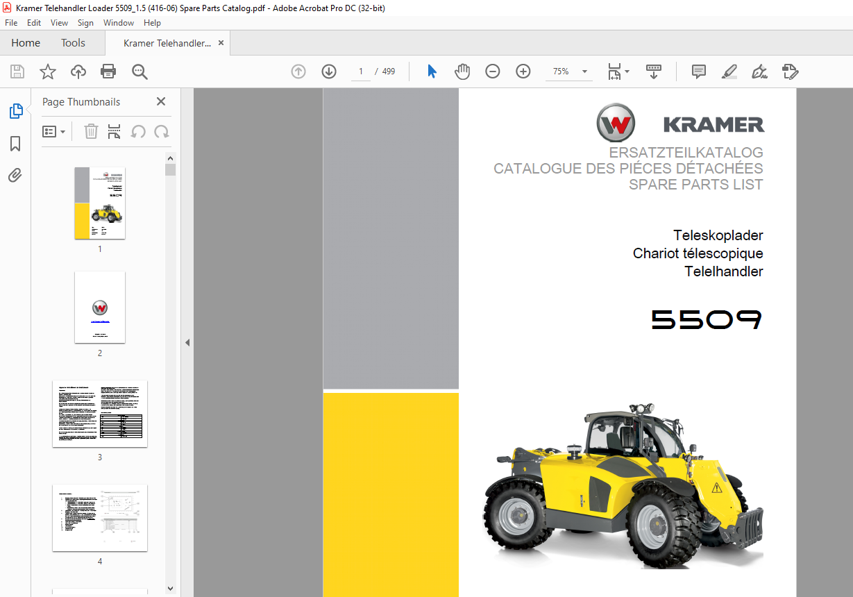Click the Print Pages thumbnail icon
Screen dimensions: 853x597
(x=115, y=131)
